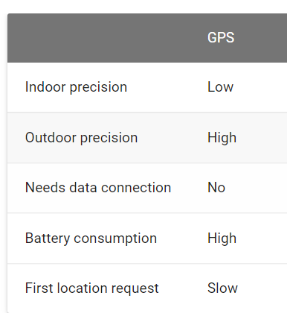The width and height of the screenshot is (287, 313).
Task: Click the No value for data connection
Action: (x=216, y=187)
